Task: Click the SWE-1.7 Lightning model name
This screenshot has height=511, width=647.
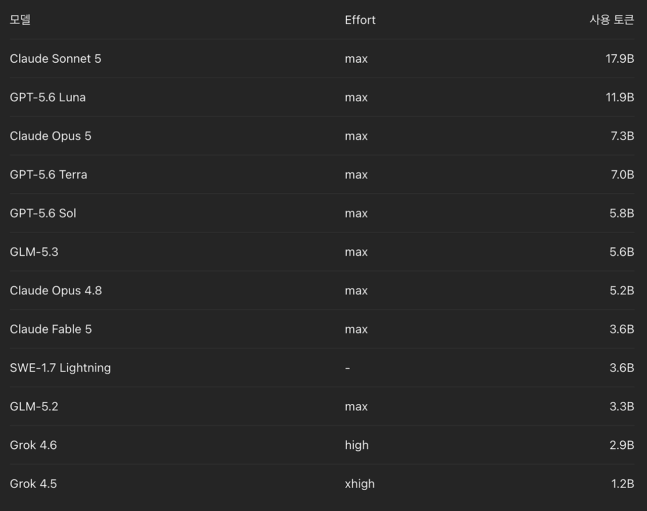Action: click(60, 368)
